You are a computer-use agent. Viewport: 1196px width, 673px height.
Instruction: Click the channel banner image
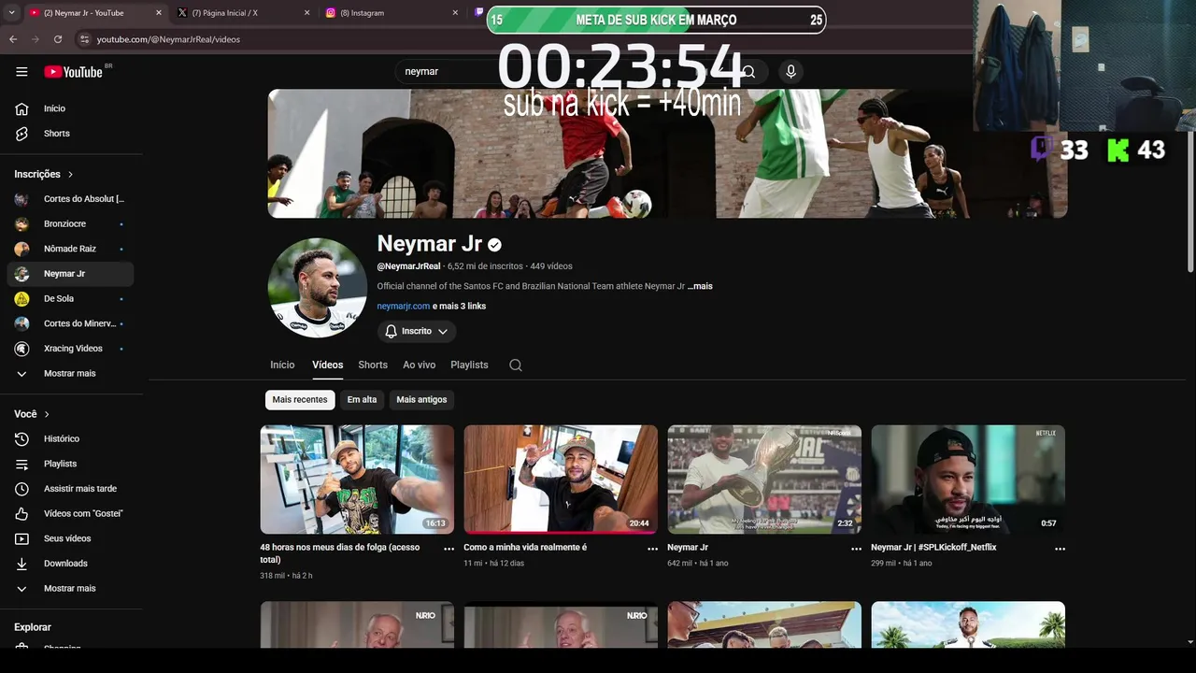667,153
